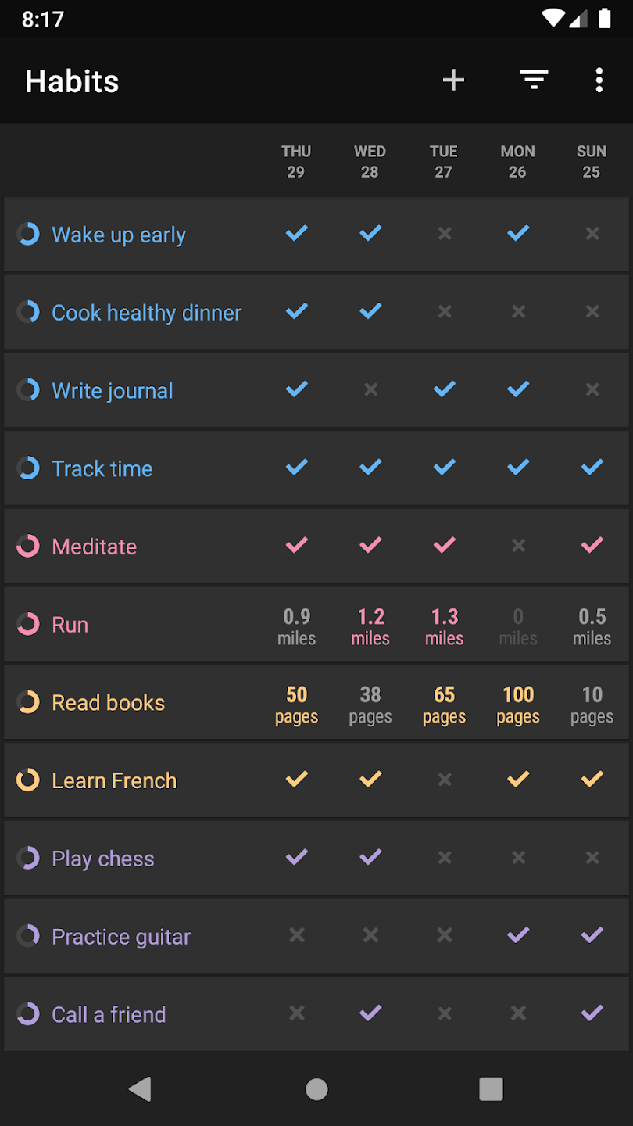Tap the Play chess progress ring
Image resolution: width=633 pixels, height=1126 pixels.
point(28,858)
